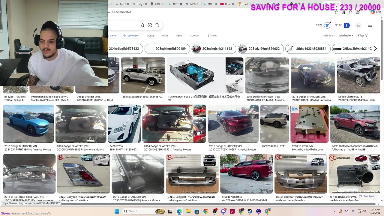Go to the VIDEOS search tab
Viewport: 384px width, 216px height.
coord(151,36)
